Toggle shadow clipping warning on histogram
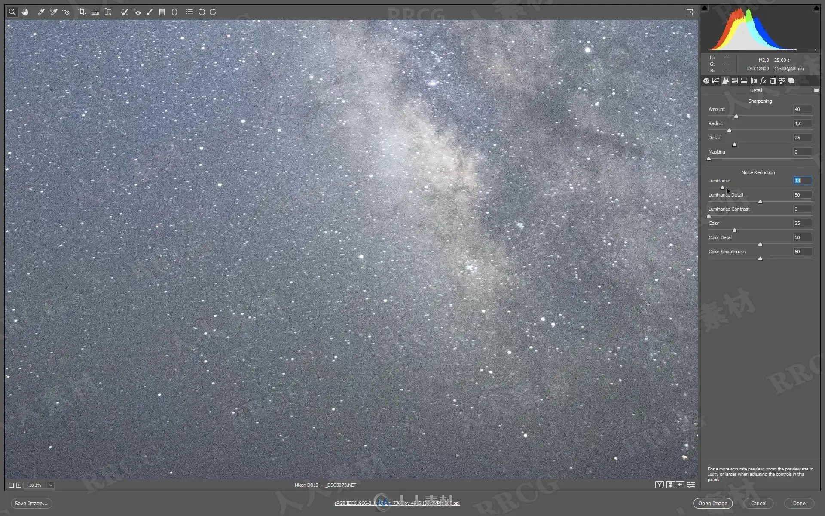825x516 pixels. 705,8
